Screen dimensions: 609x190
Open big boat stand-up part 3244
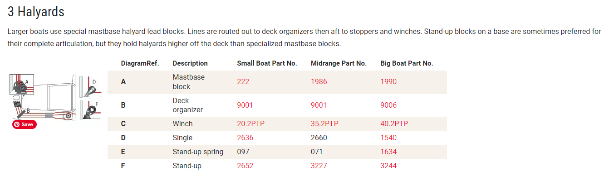click(x=388, y=166)
